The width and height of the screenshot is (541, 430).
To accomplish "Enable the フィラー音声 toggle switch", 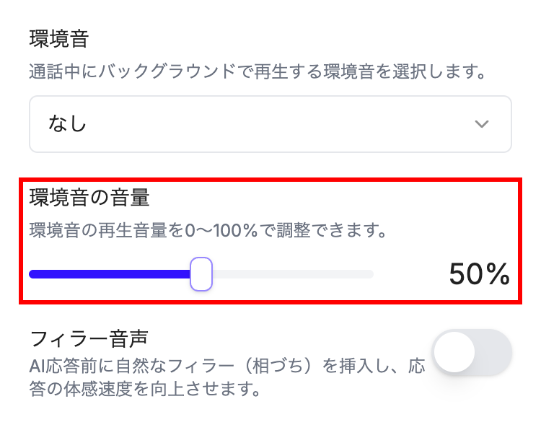I will tap(472, 352).
